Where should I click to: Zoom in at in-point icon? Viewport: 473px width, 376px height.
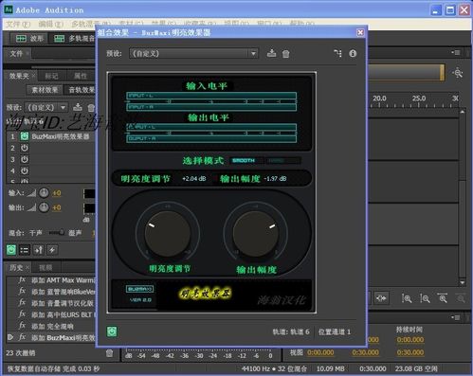coord(407,298)
